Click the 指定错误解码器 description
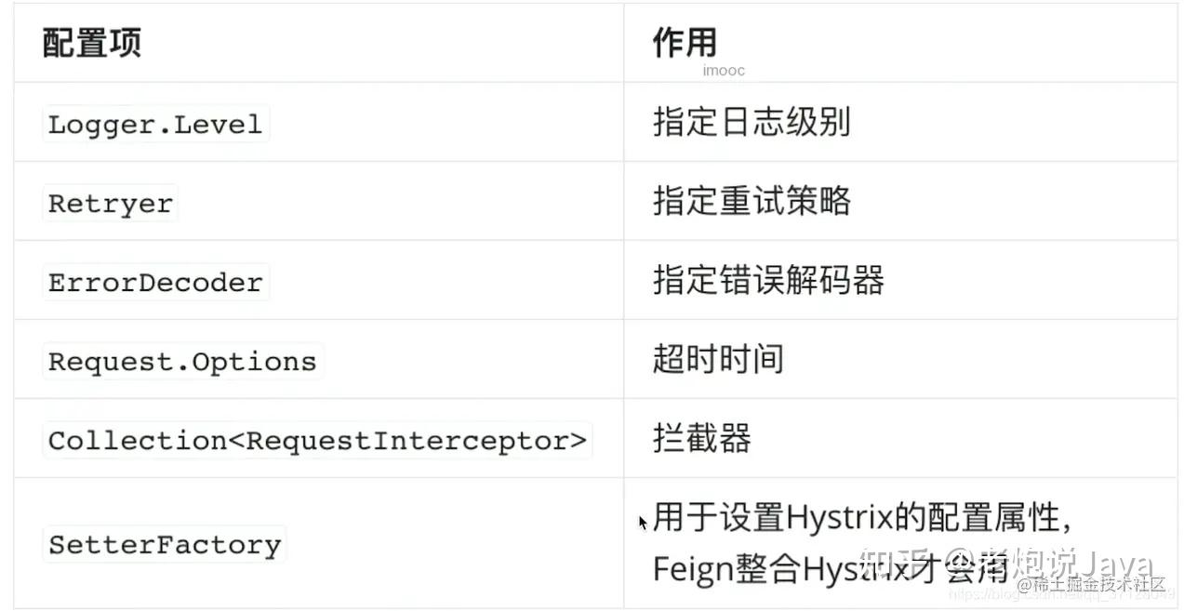1184x611 pixels. pos(768,281)
